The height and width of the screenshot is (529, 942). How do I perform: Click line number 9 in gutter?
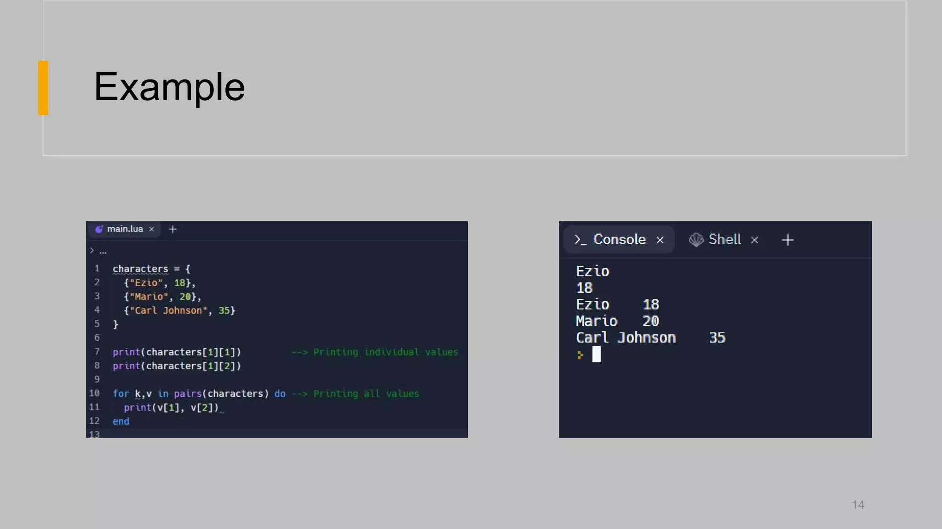click(x=97, y=379)
